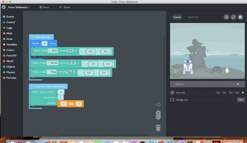
Task: Zoom out on the block workspace
Action: pos(158,117)
